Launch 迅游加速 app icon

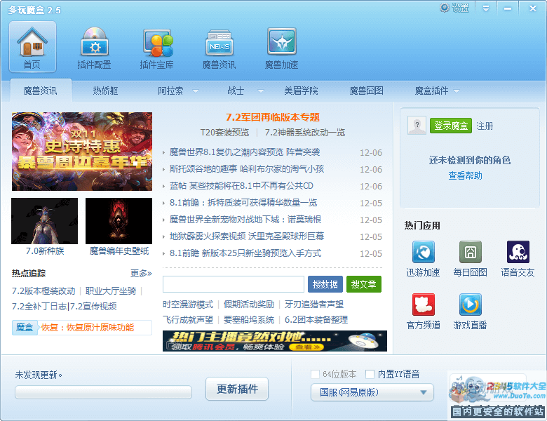pos(423,252)
